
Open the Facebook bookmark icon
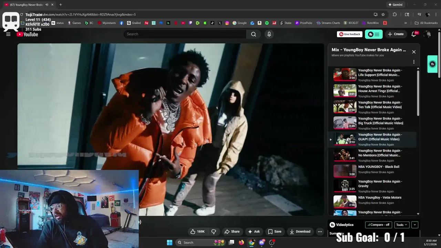click(x=122, y=23)
